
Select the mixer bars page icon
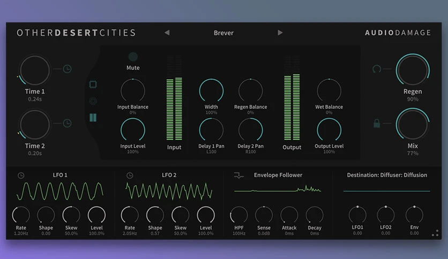[93, 117]
